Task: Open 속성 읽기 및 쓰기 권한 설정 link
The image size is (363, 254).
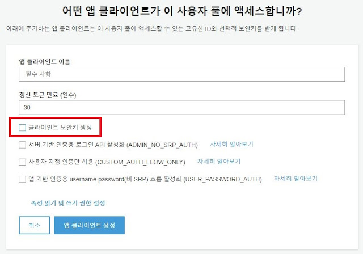Action: click(68, 203)
